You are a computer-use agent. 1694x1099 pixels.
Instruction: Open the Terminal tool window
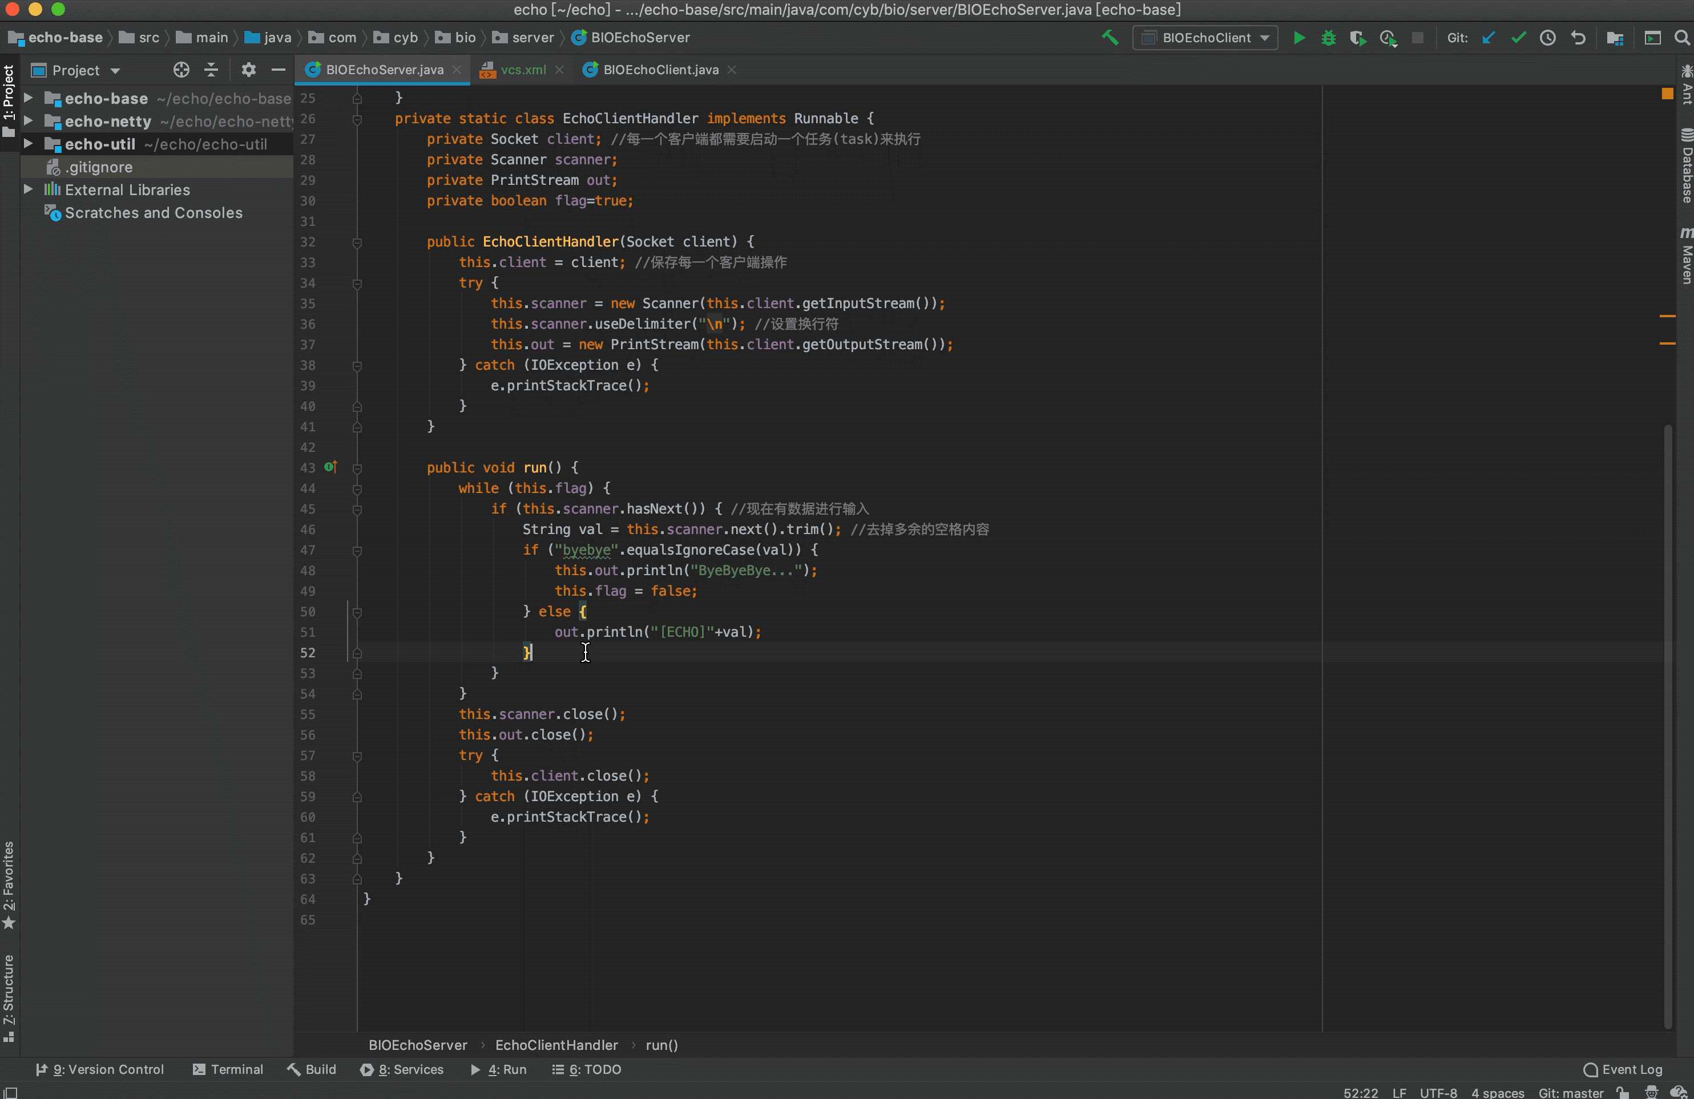[x=228, y=1069]
